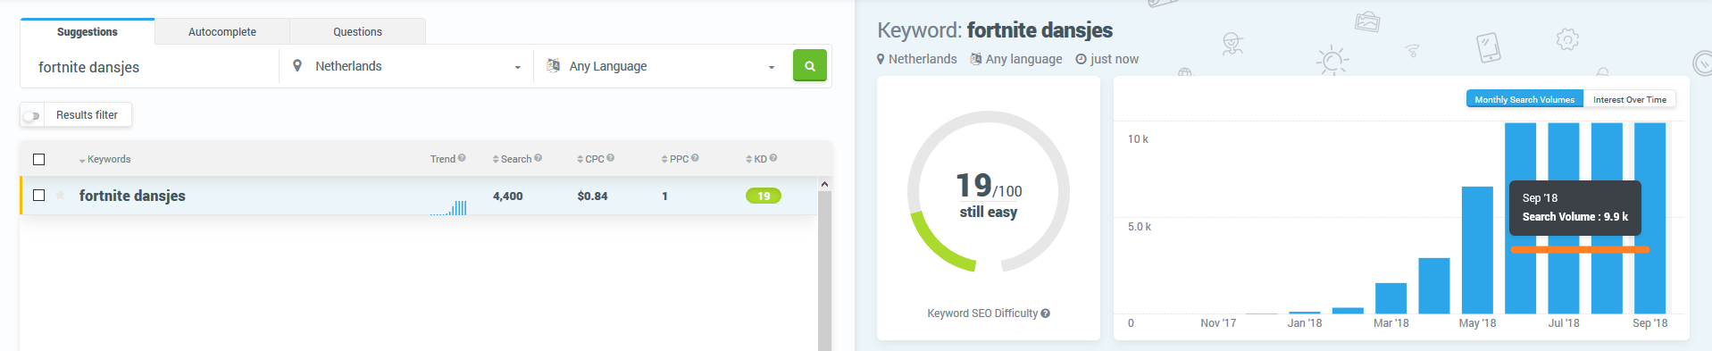Click the green search magnifier button
The height and width of the screenshot is (351, 1712).
pos(809,65)
